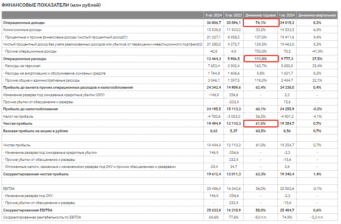Screen dimensions: 341x224
Task: Click the value 3 046,1
Action: [x=214, y=80]
